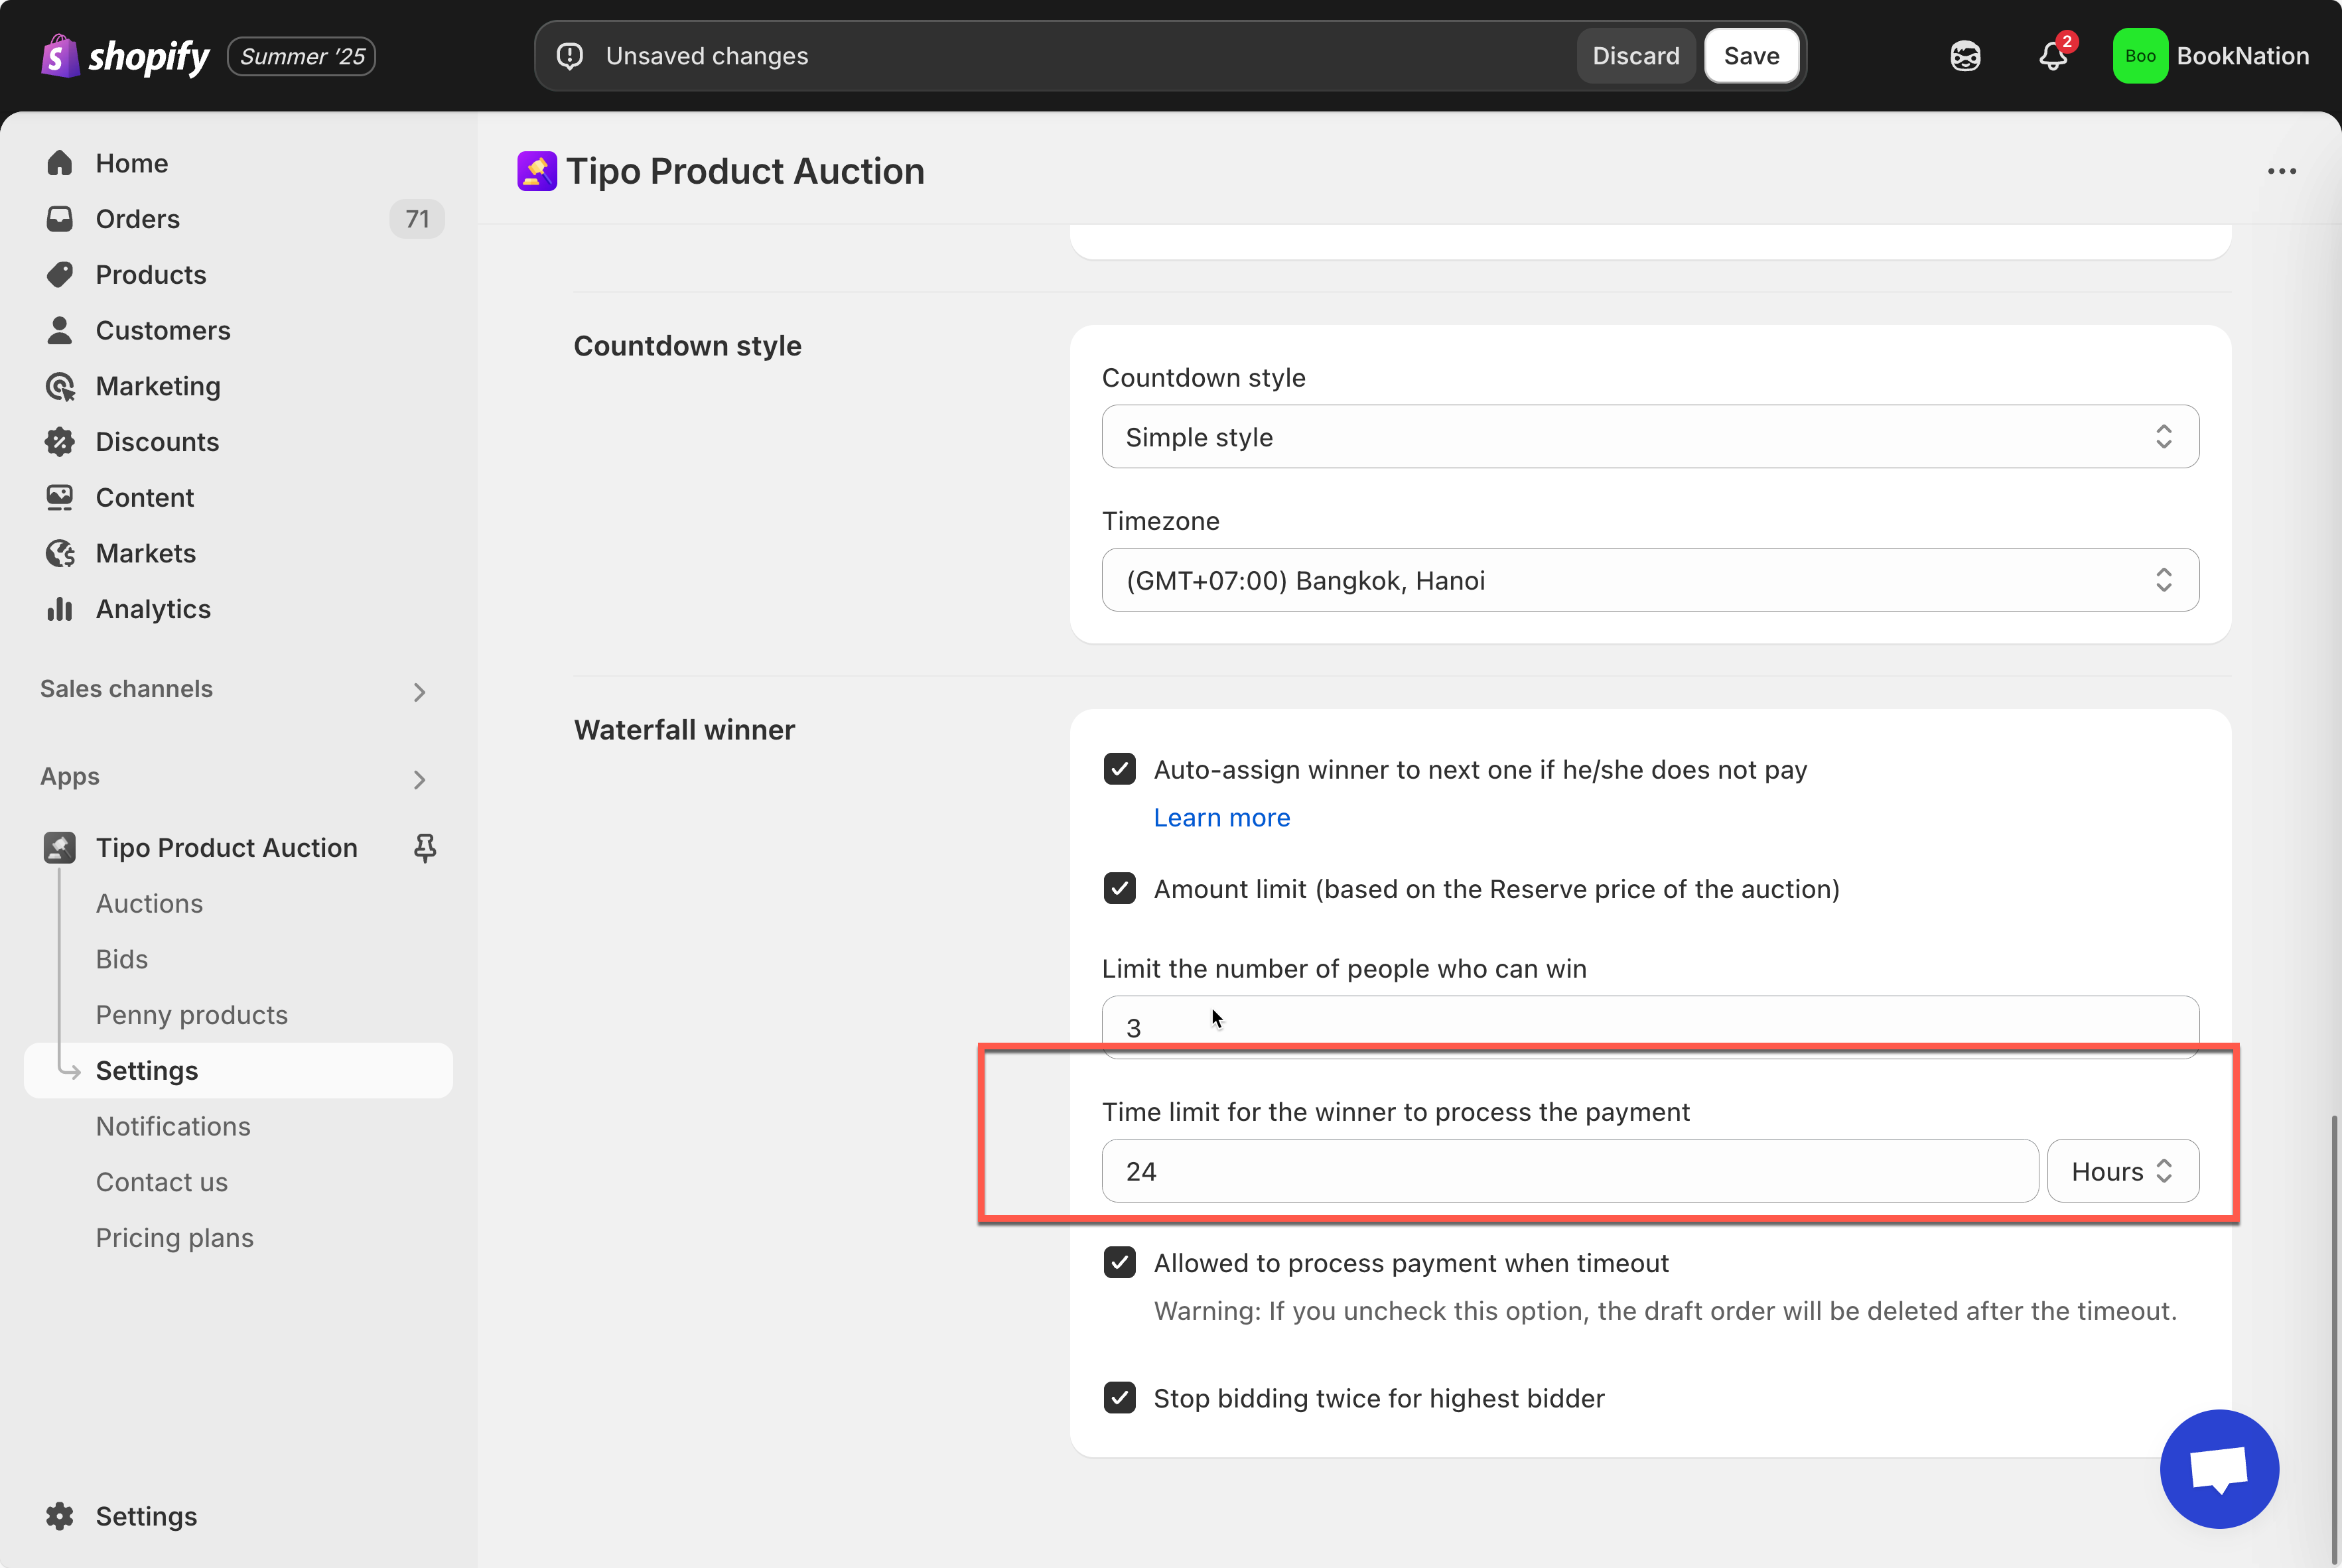Go to Orders in sidebar

click(138, 219)
